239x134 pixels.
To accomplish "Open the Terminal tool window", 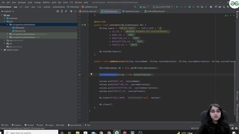I will coord(29,125).
